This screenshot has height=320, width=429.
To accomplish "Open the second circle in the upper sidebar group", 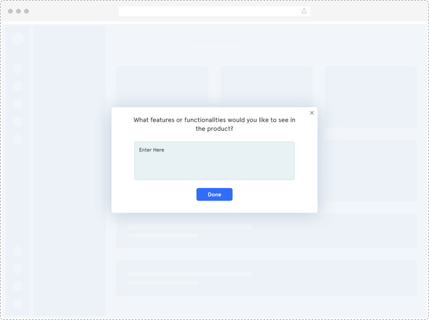I will (x=18, y=86).
